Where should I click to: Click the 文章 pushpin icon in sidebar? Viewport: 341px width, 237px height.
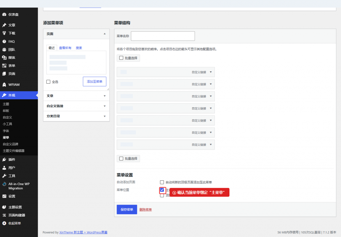coord(4,25)
